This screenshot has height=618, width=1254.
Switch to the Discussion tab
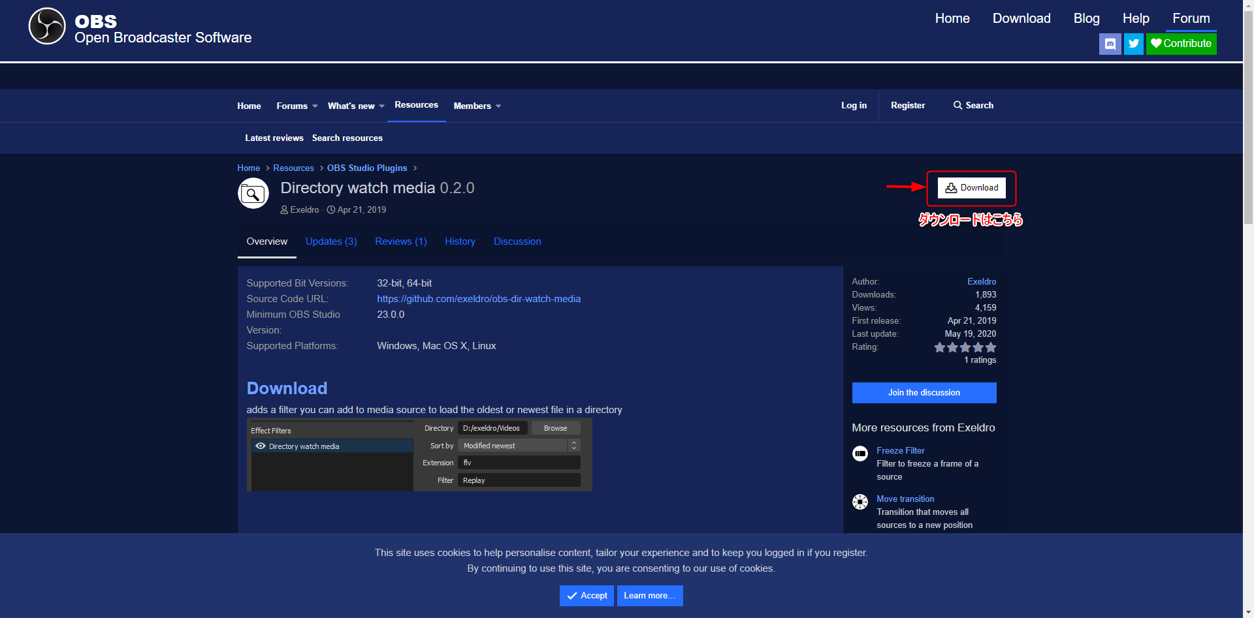517,241
